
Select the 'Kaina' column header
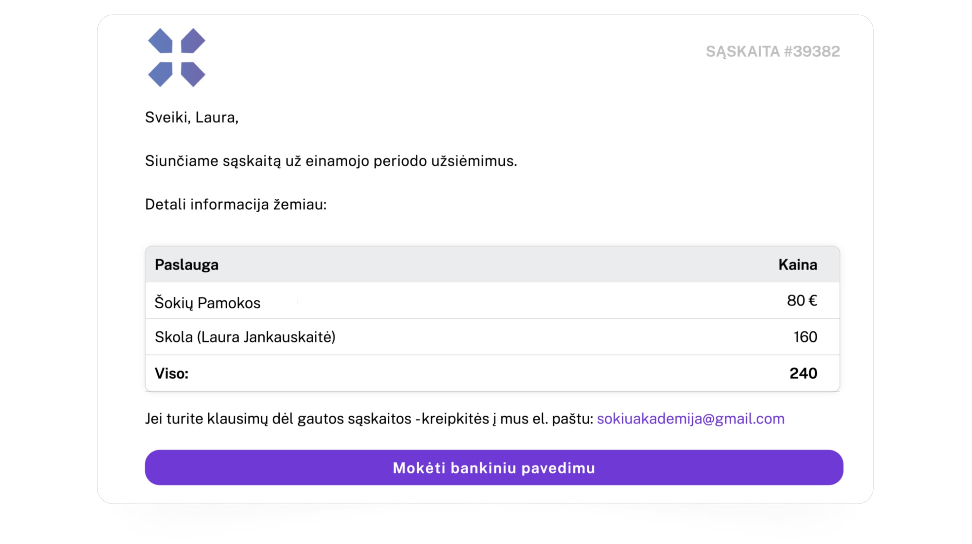coord(798,265)
